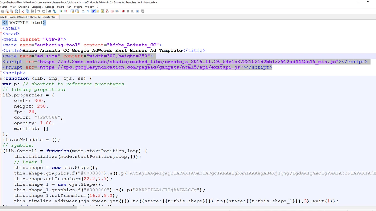Open the Window menu
The height and width of the screenshot is (211, 376).
point(90,7)
